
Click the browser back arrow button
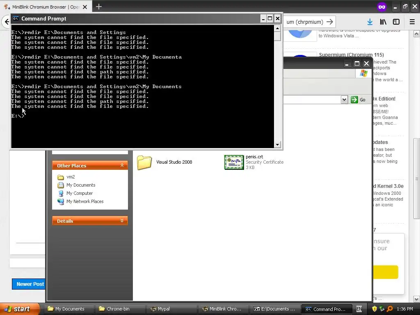coord(7,22)
